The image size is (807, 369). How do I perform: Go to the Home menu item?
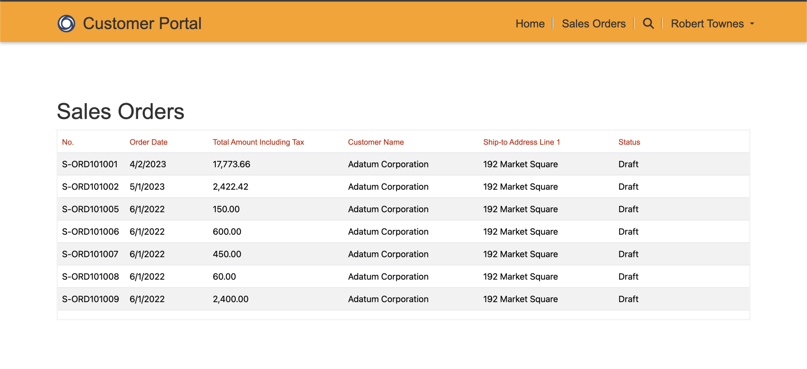pyautogui.click(x=530, y=23)
